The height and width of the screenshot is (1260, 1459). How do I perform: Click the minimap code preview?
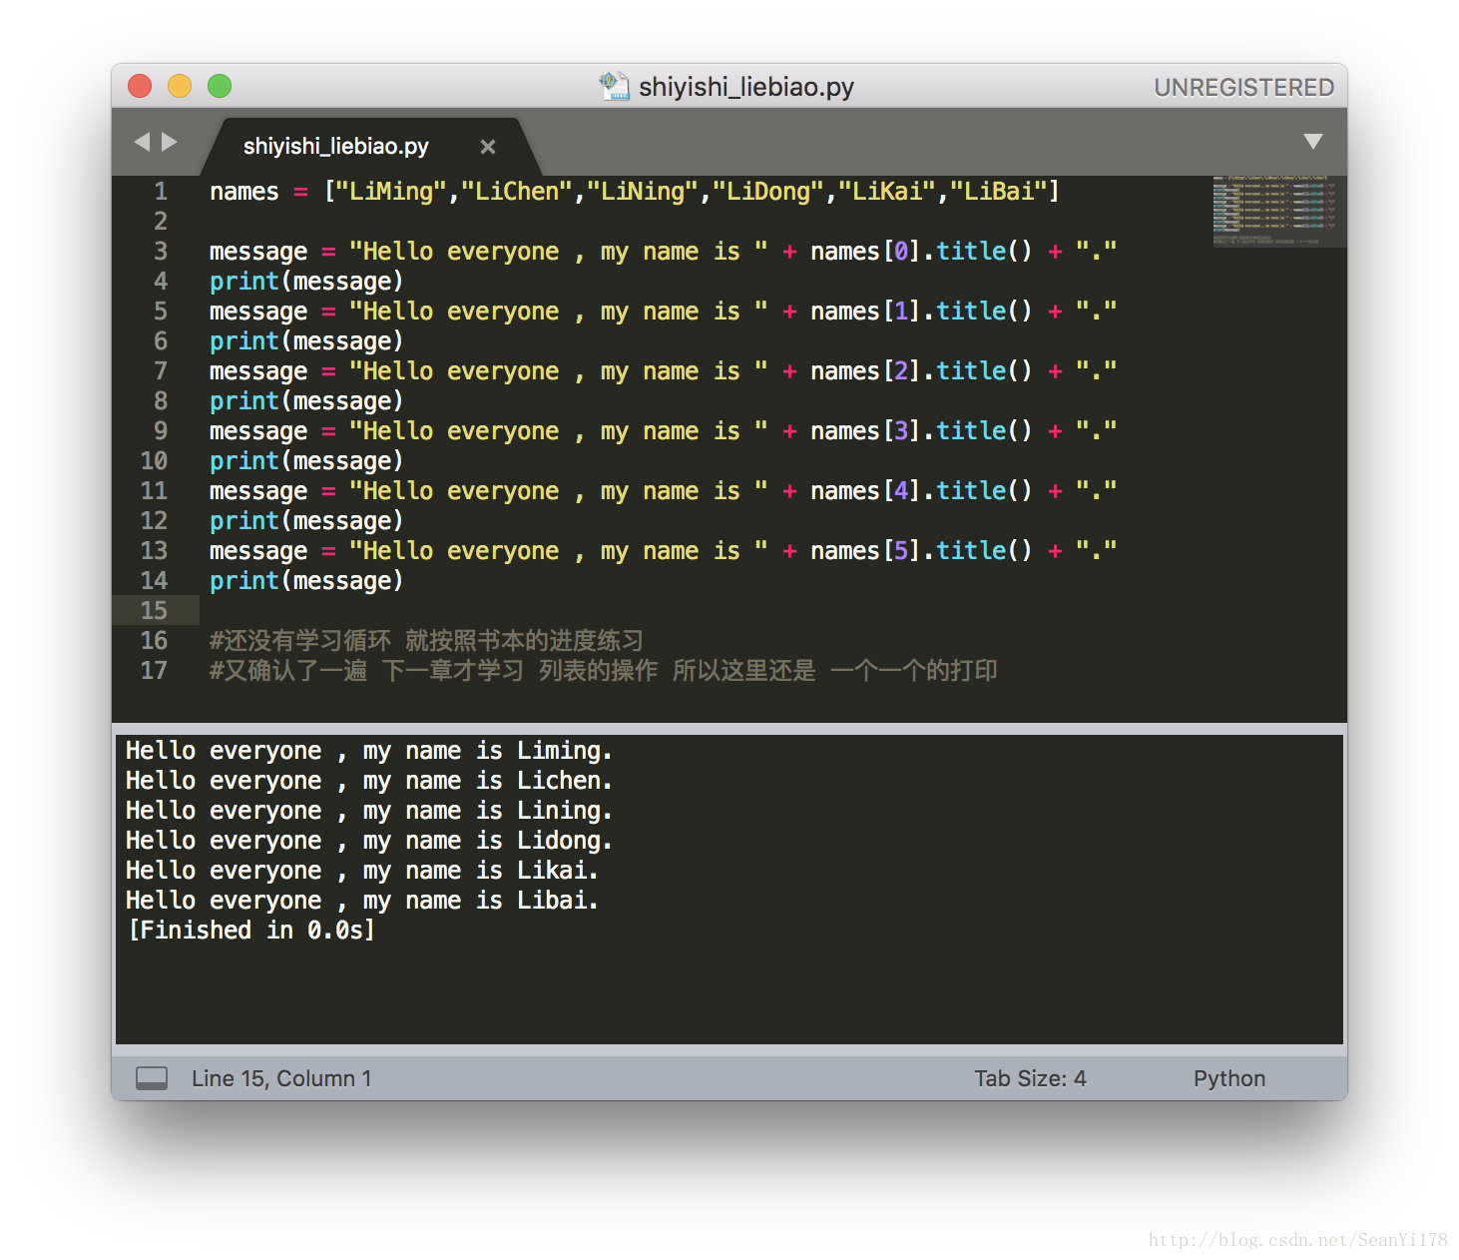point(1274,211)
